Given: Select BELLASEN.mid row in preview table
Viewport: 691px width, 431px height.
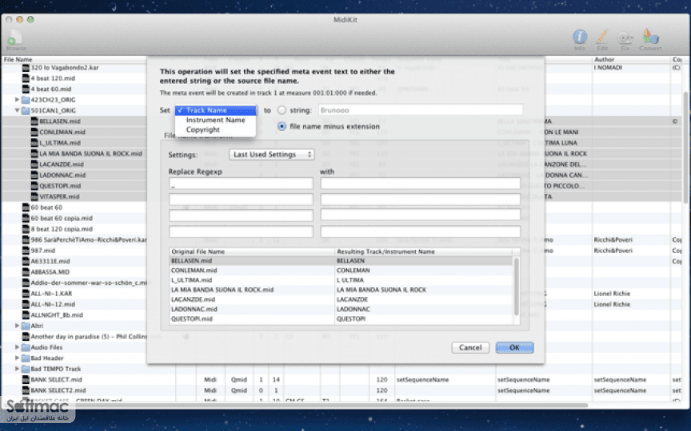Looking at the screenshot, I should [341, 261].
